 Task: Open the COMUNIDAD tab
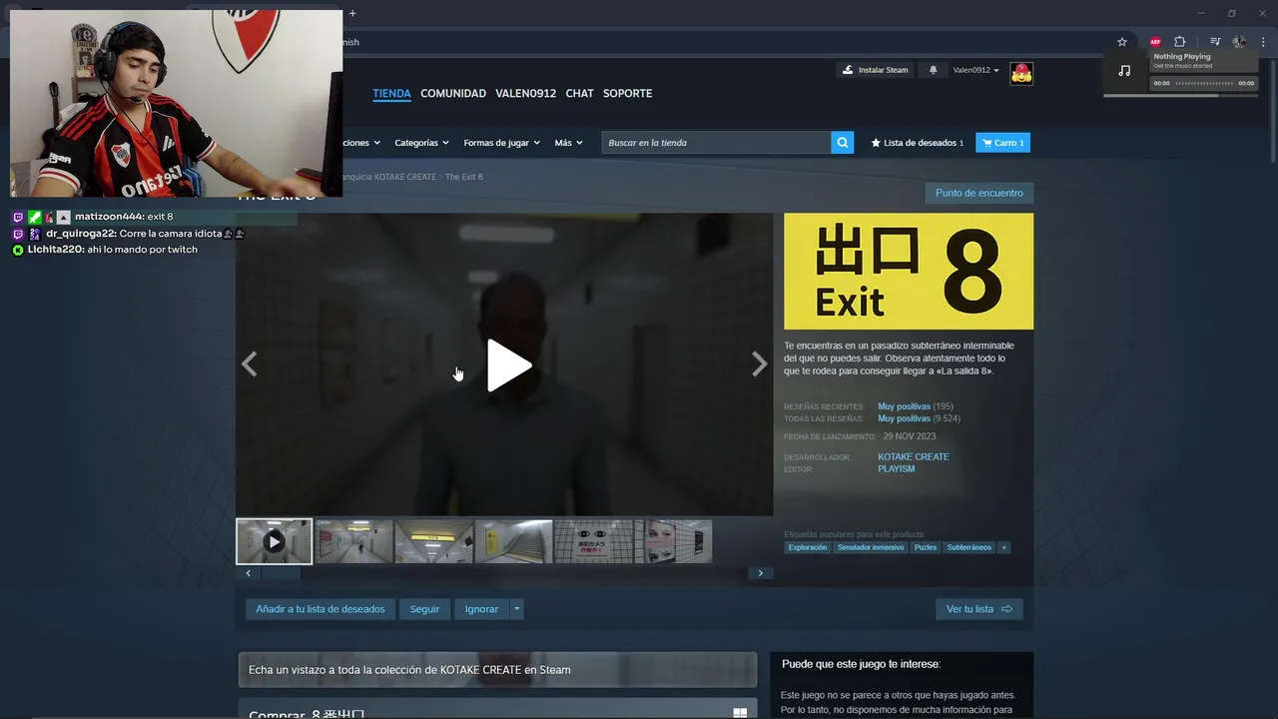tap(453, 93)
